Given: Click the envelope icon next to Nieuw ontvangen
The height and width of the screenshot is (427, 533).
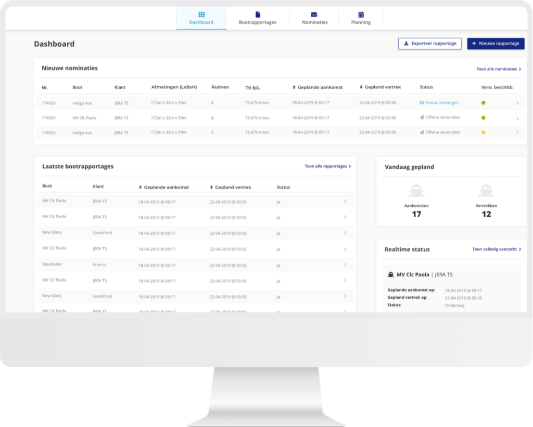Looking at the screenshot, I should pos(422,103).
